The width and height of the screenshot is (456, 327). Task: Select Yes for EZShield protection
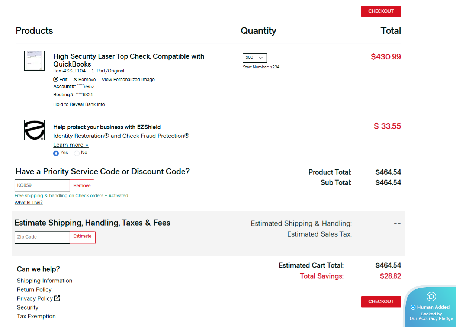(55, 153)
